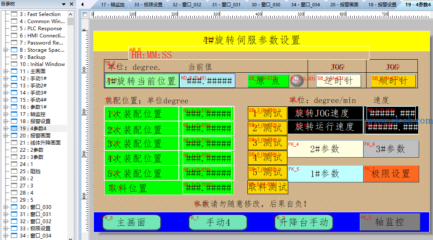Click window icon of 7 : Password Restriction
Image resolution: width=433 pixels, height=240 pixels.
click(x=14, y=43)
